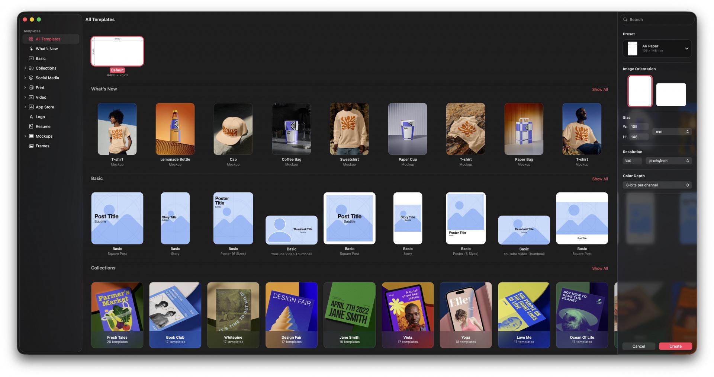The width and height of the screenshot is (714, 377).
Task: Select All Templates in the sidebar
Action: (48, 39)
